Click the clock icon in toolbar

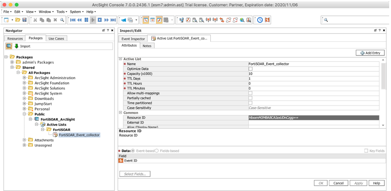(x=260, y=20)
